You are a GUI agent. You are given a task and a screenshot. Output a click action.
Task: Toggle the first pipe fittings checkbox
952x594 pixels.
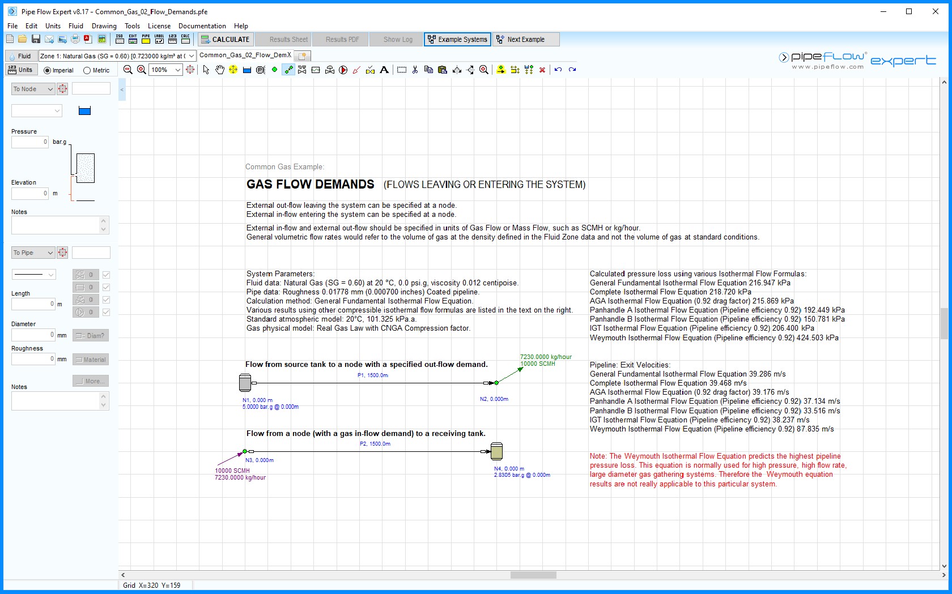106,275
